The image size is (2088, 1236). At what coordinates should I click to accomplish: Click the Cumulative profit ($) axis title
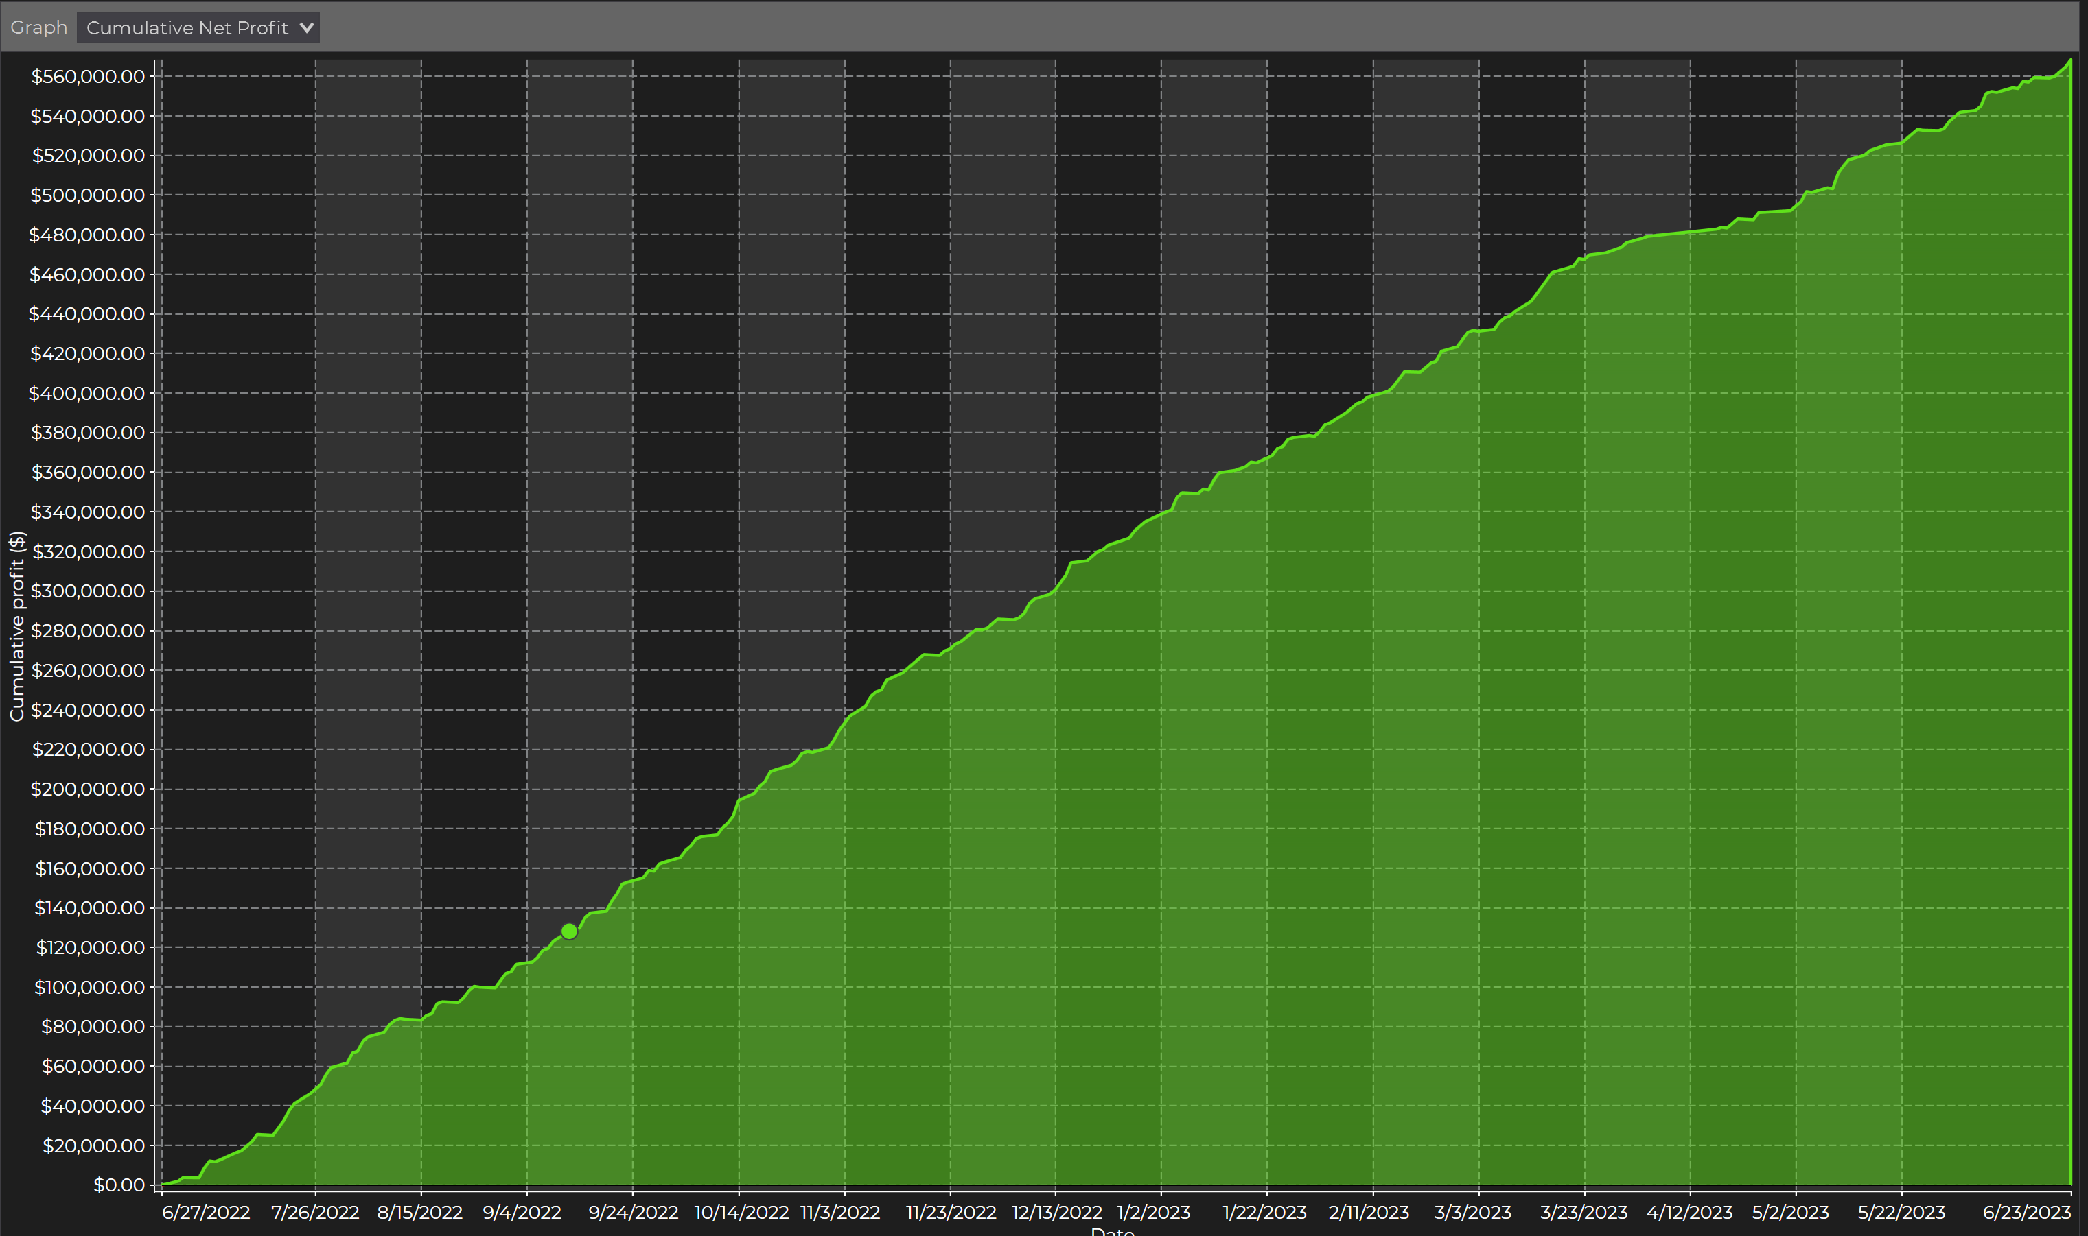16,626
